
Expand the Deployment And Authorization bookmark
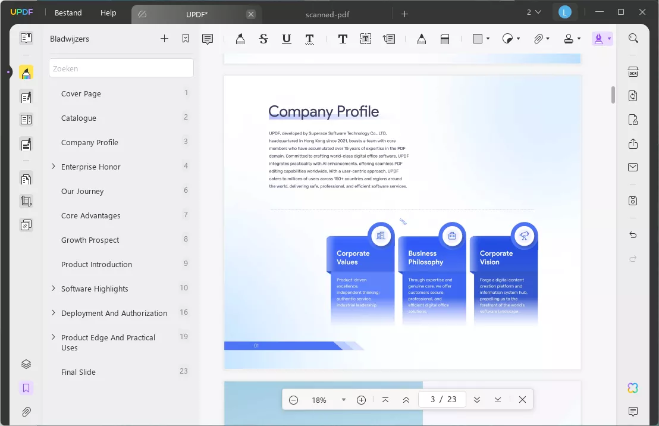pyautogui.click(x=54, y=313)
